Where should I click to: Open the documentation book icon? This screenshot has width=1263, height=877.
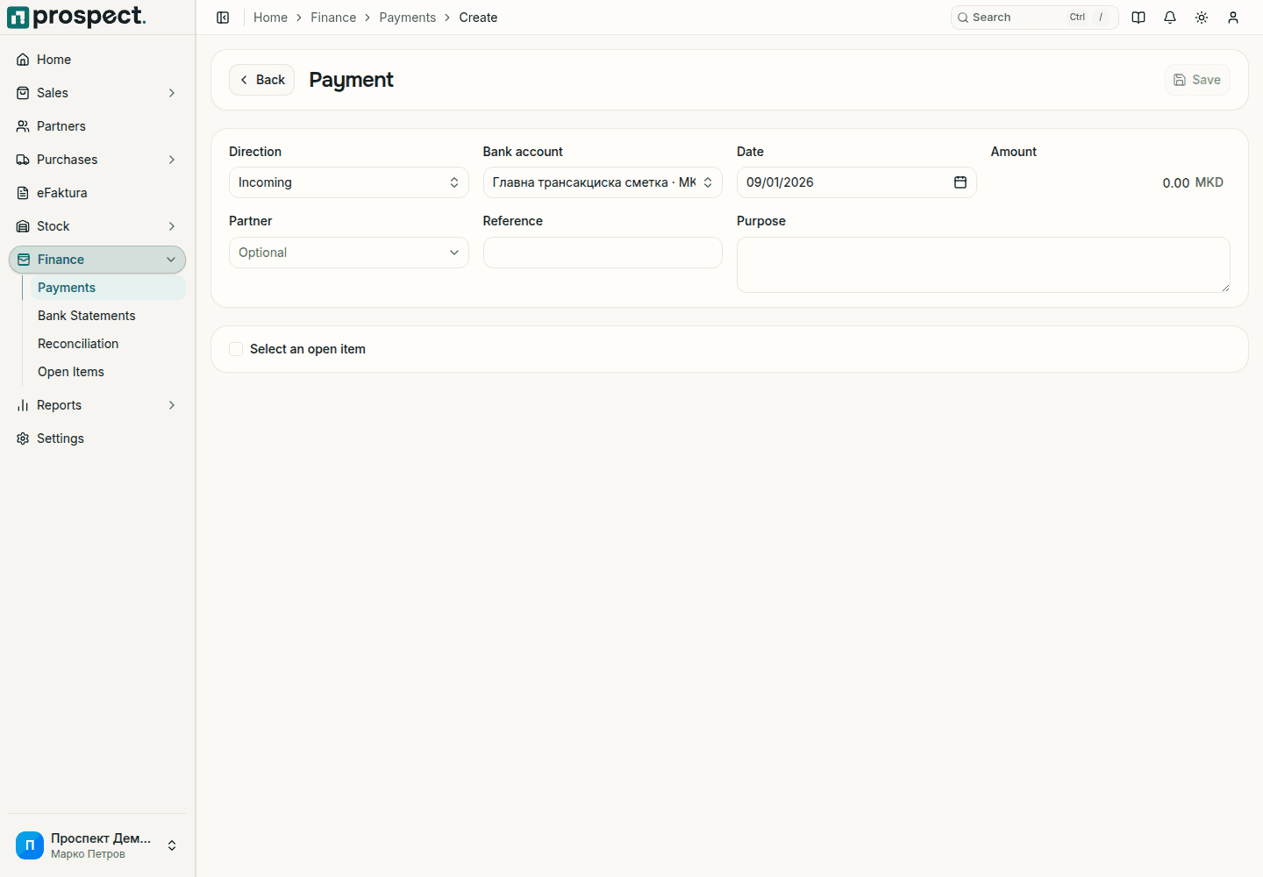(x=1138, y=18)
